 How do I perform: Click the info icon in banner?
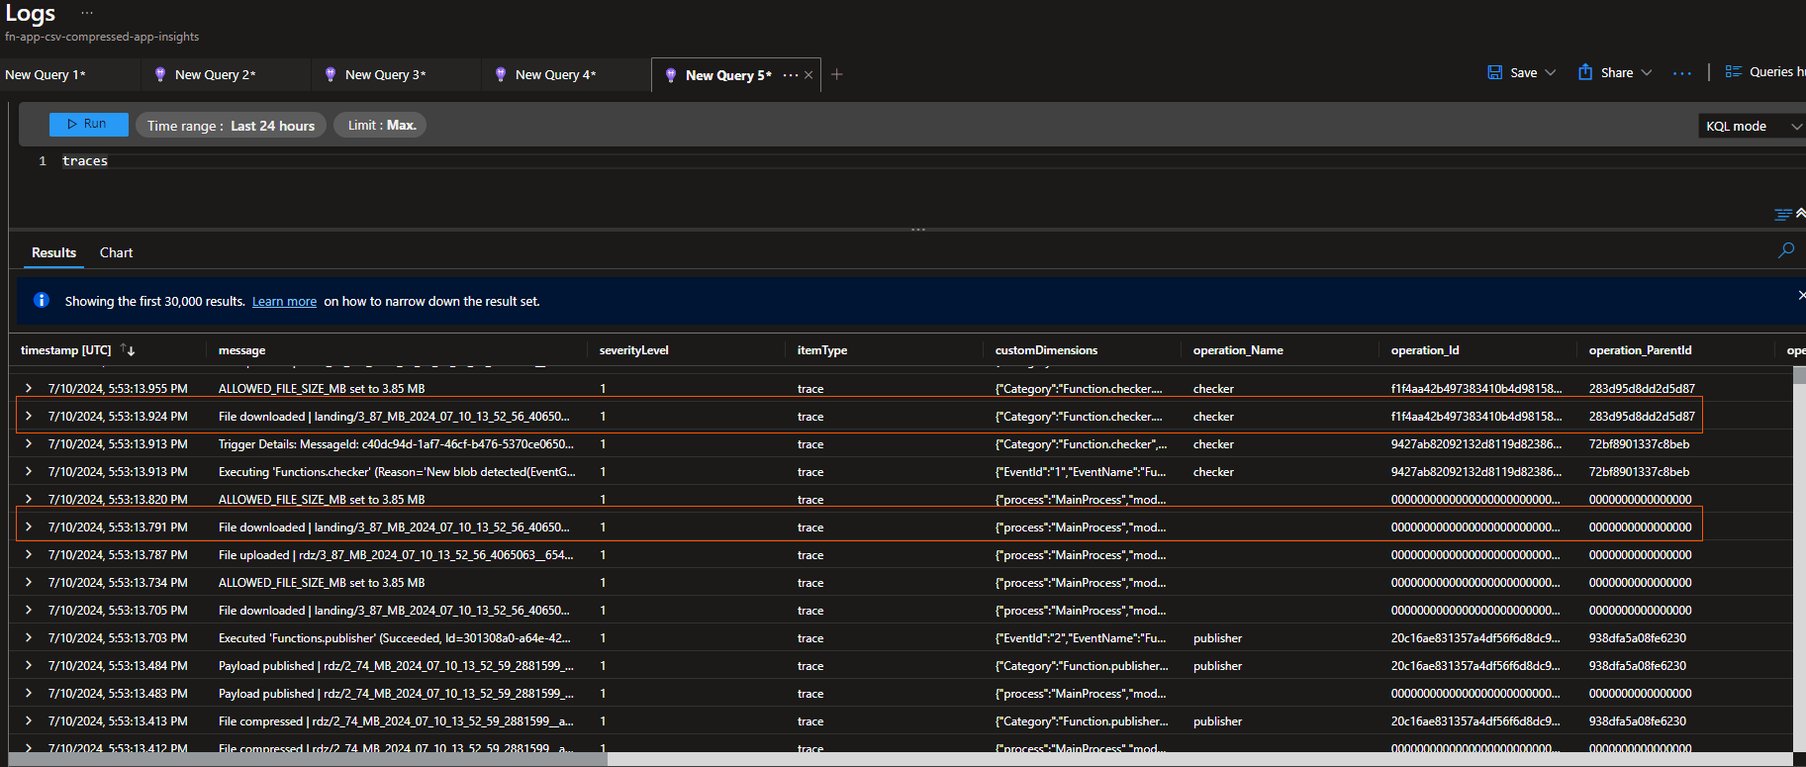(42, 300)
